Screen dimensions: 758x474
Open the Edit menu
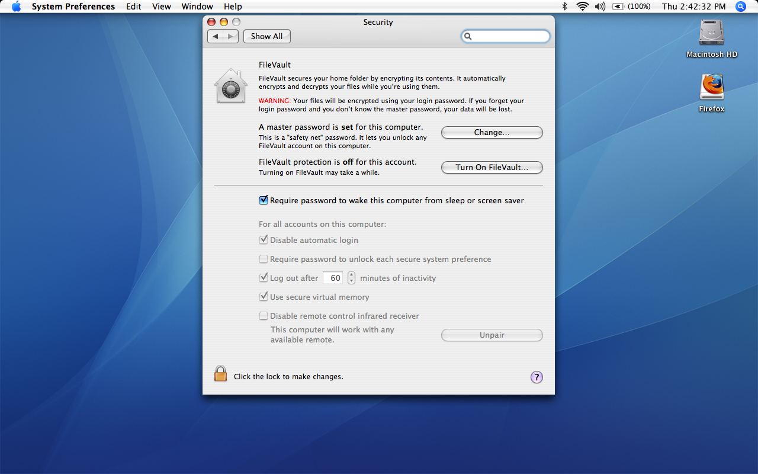click(x=134, y=7)
